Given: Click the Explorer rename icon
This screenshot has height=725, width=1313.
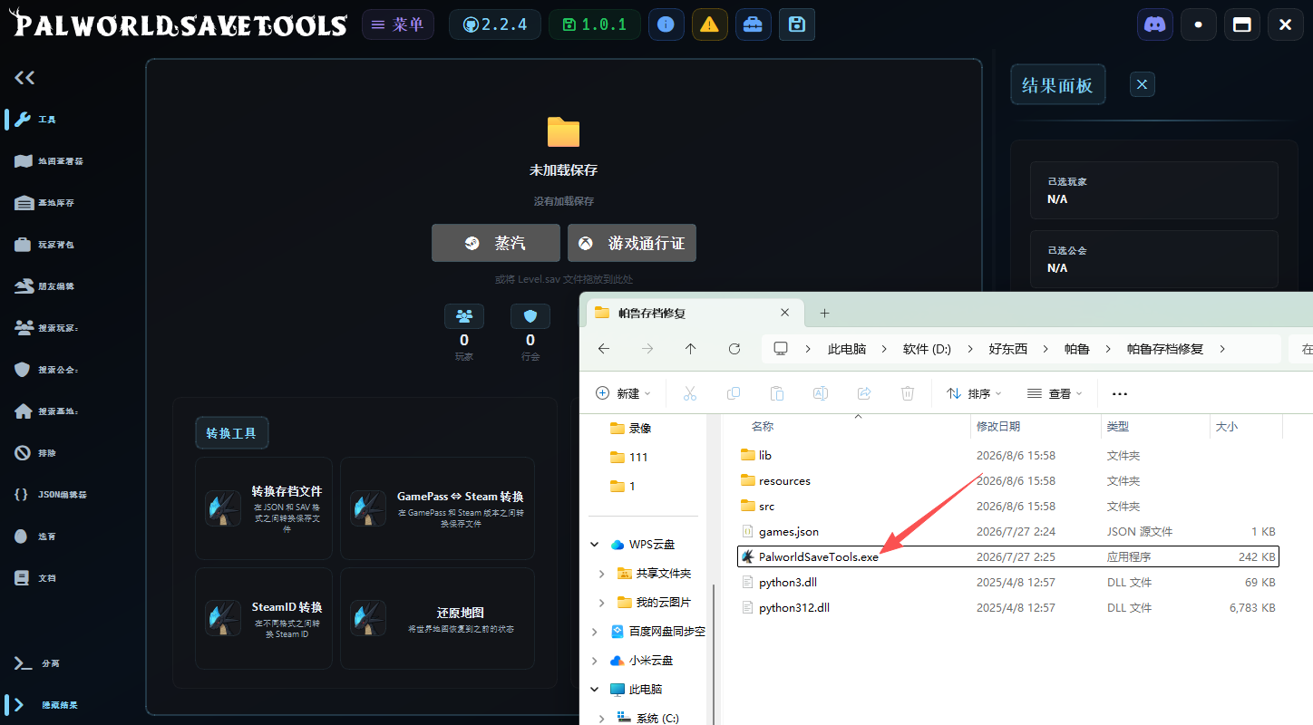Looking at the screenshot, I should 821,393.
